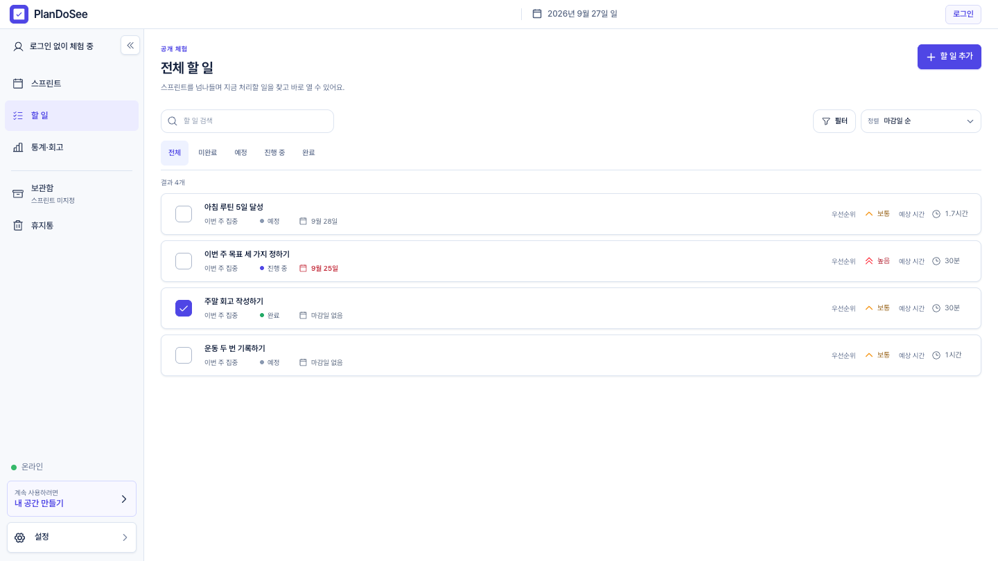Click the red 높음 priority double-arrow icon
Screen dimensions: 998x561
(x=869, y=261)
